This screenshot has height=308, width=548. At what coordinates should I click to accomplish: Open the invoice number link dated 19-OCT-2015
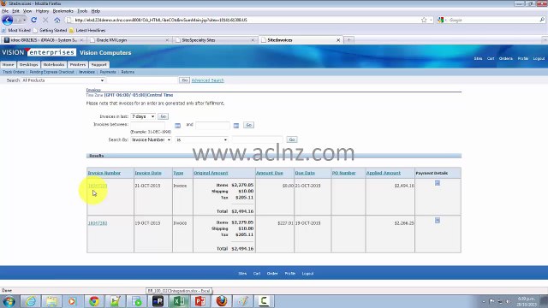(x=98, y=223)
